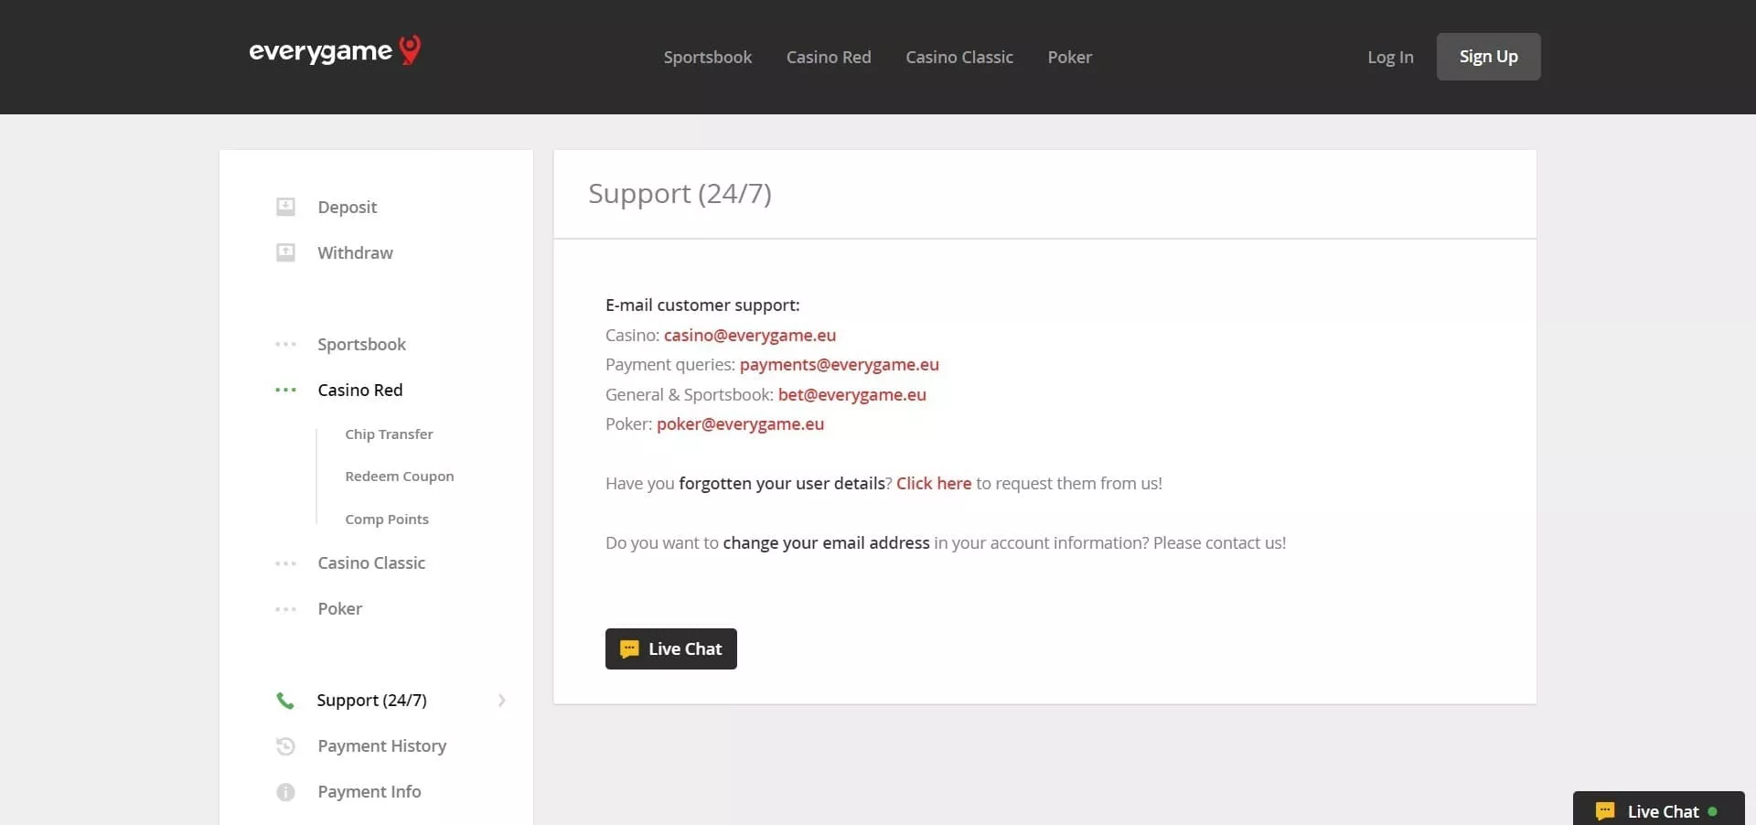1756x825 pixels.
Task: Expand the Poker sidebar section
Action: tap(339, 609)
